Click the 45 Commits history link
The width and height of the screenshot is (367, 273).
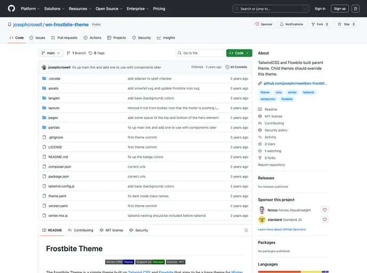tap(236, 67)
